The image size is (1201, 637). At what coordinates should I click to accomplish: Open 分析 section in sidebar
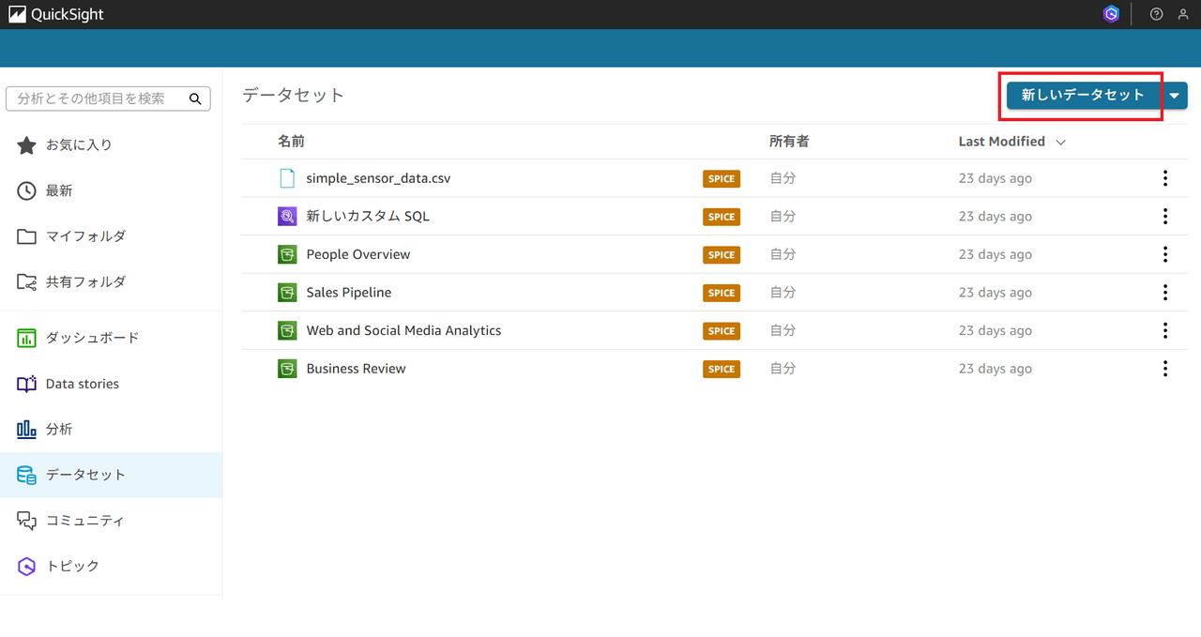(x=58, y=429)
